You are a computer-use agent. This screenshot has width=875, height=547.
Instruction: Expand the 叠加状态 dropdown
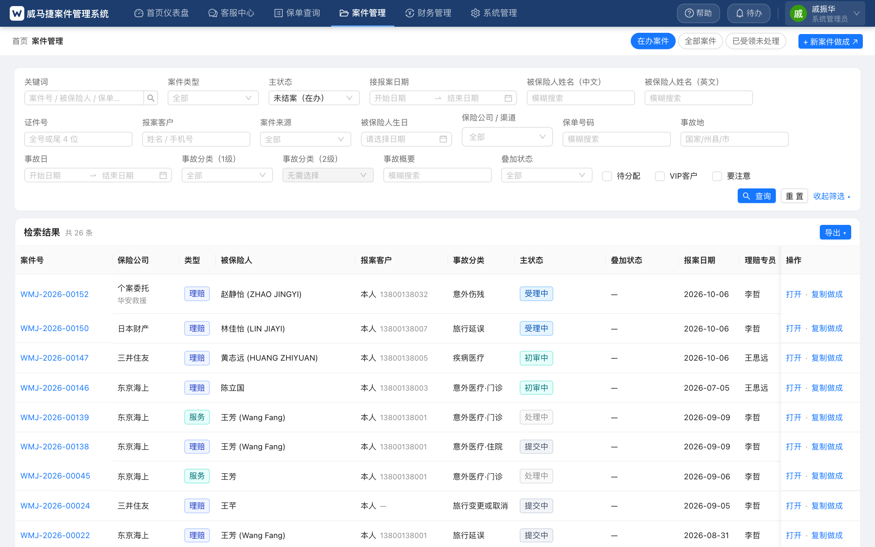[x=547, y=175]
